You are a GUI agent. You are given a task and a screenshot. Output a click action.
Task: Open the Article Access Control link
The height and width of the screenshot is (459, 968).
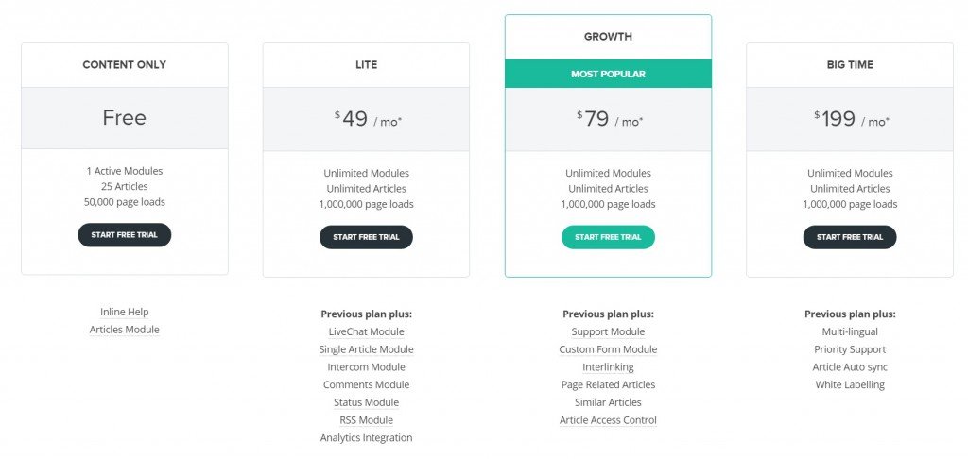608,420
